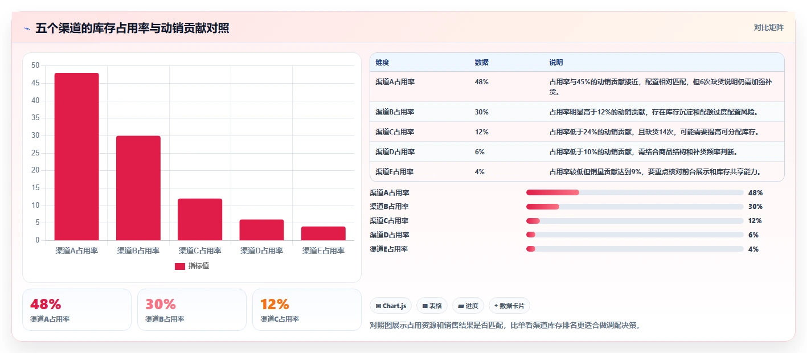The width and height of the screenshot is (807, 353).
Task: Click table cell 渠道C占用率 in third row
Action: point(395,132)
